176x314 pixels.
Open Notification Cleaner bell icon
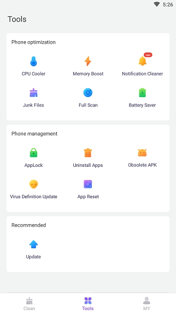pos(142,61)
